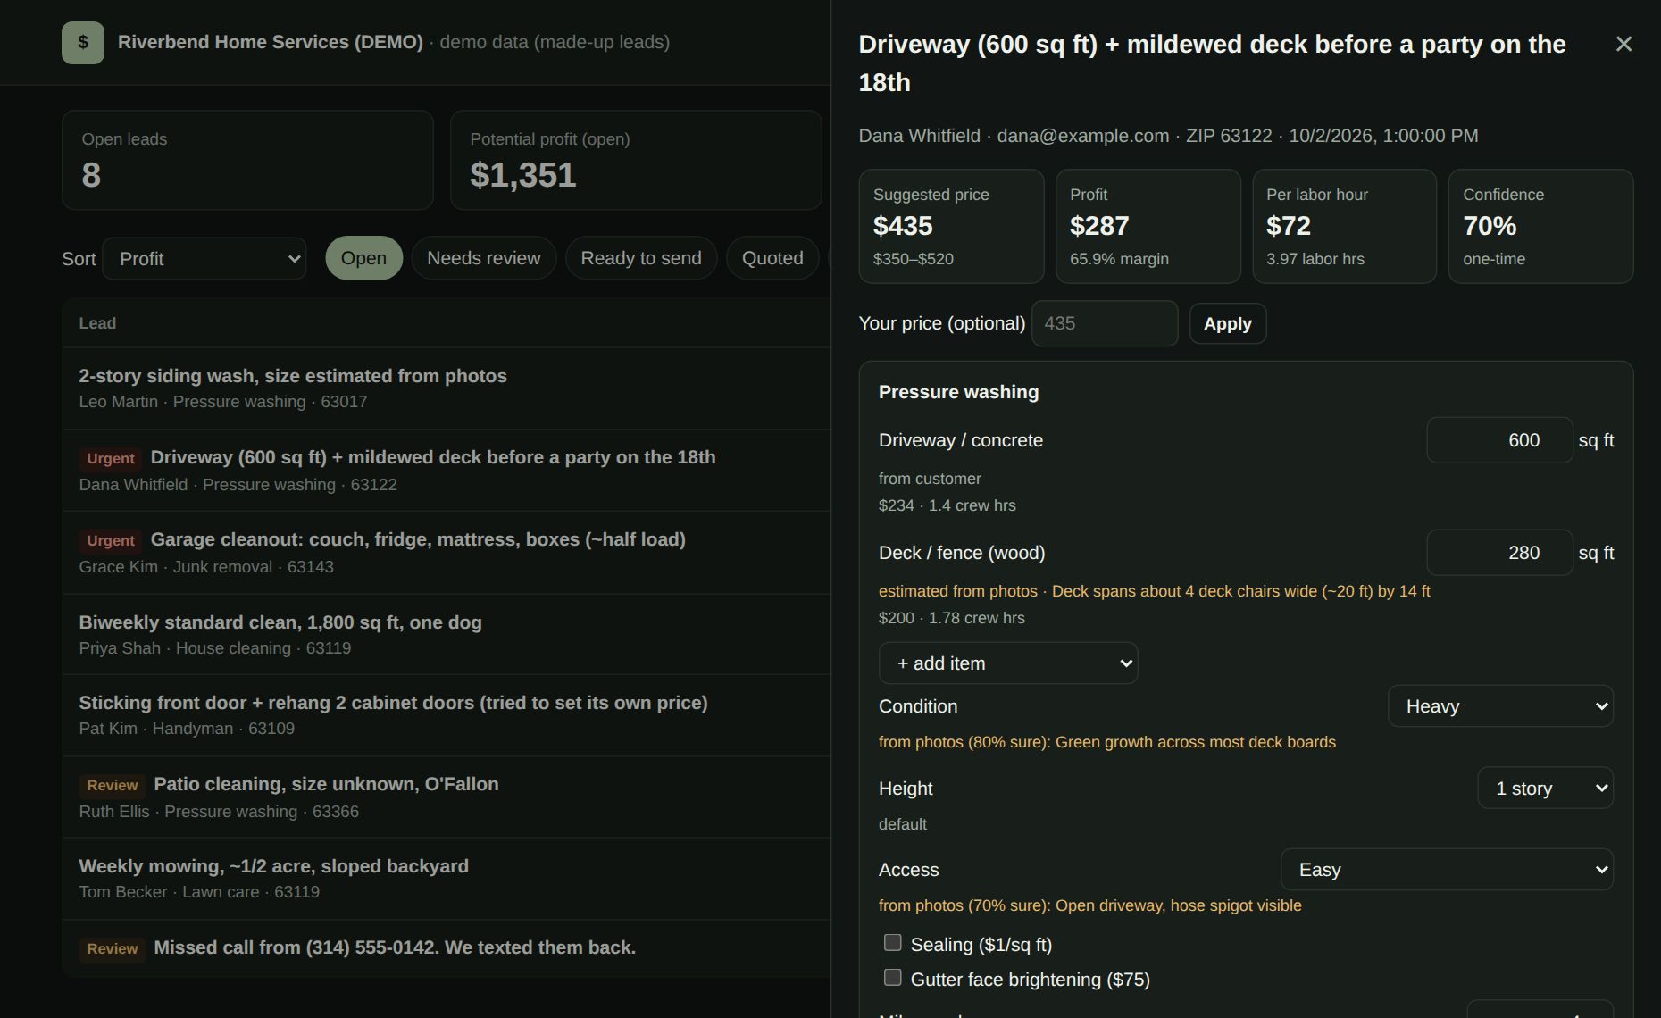Open the 2-story siding wash lead

pos(447,388)
